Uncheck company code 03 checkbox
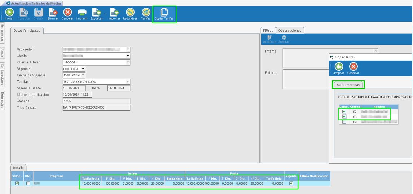413x194 pixels. coord(344,116)
